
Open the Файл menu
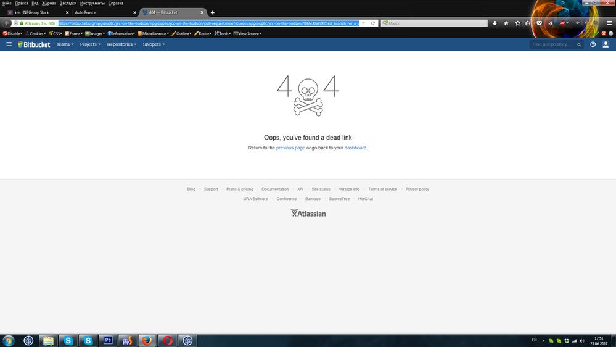coord(6,3)
